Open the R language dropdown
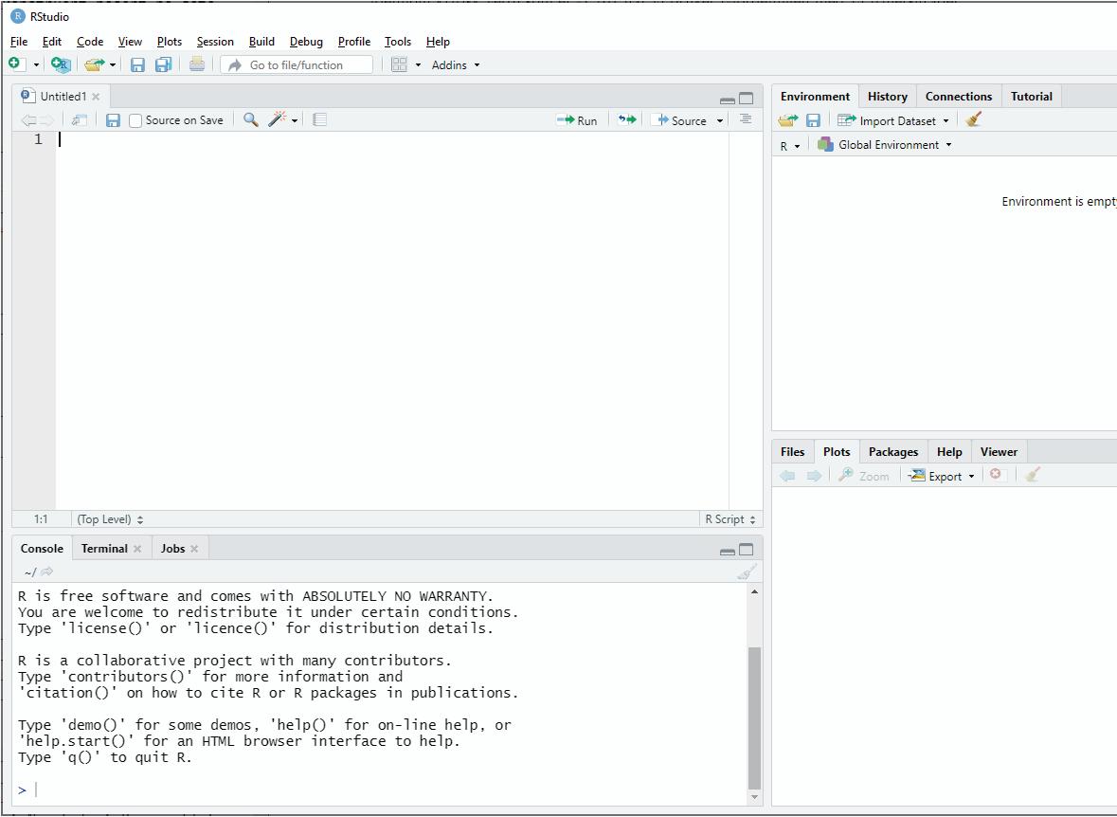 (x=790, y=145)
